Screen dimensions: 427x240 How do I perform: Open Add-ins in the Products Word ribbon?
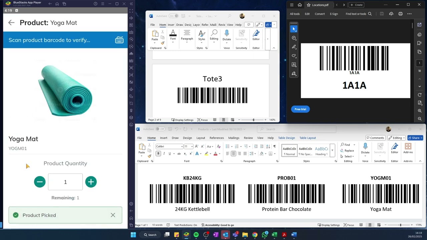[408, 148]
